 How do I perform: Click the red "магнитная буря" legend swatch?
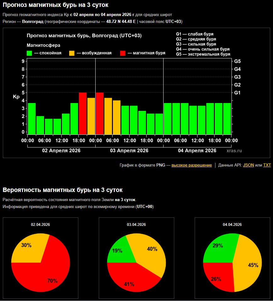[x=123, y=53]
